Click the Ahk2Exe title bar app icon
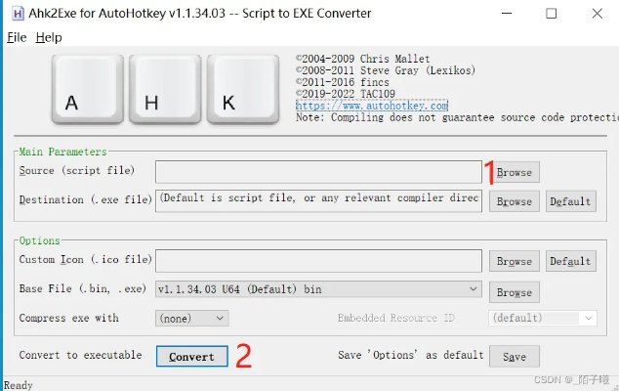619x391 pixels. [x=18, y=14]
